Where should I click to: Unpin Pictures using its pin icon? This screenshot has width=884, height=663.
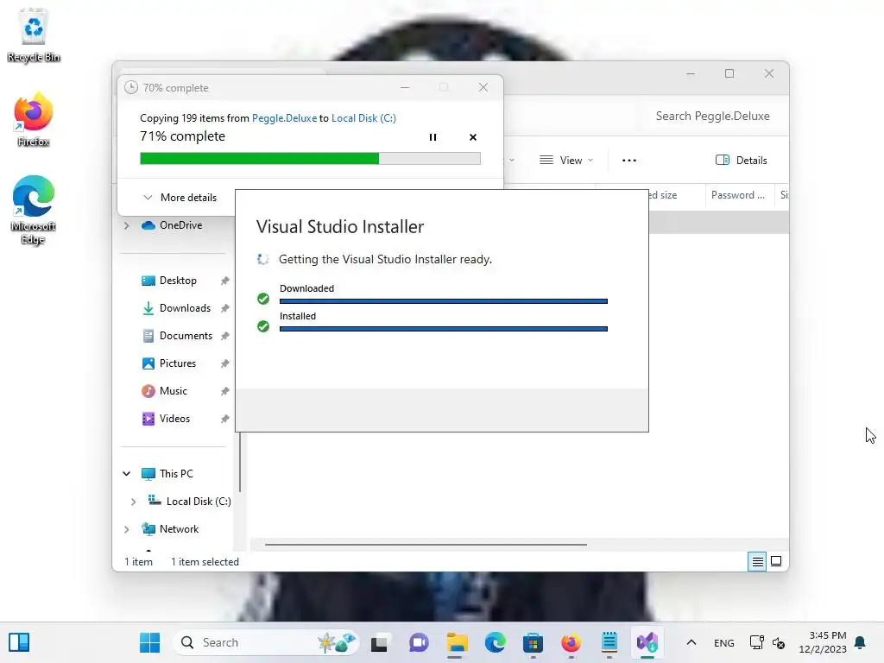pyautogui.click(x=225, y=363)
